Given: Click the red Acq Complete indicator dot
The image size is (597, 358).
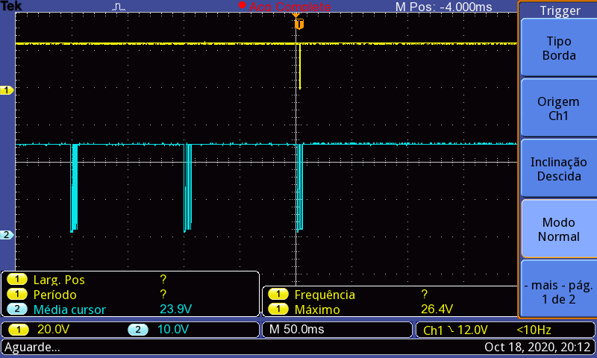Looking at the screenshot, I should (242, 5).
